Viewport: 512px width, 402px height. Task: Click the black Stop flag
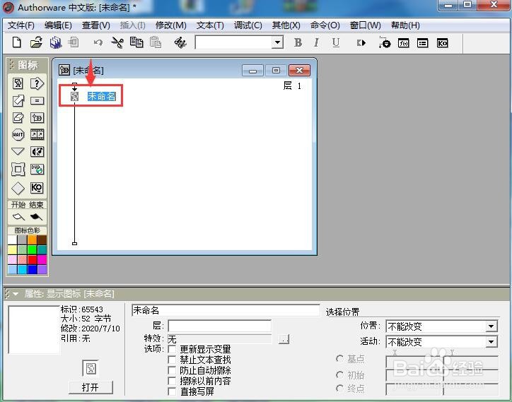[37, 217]
